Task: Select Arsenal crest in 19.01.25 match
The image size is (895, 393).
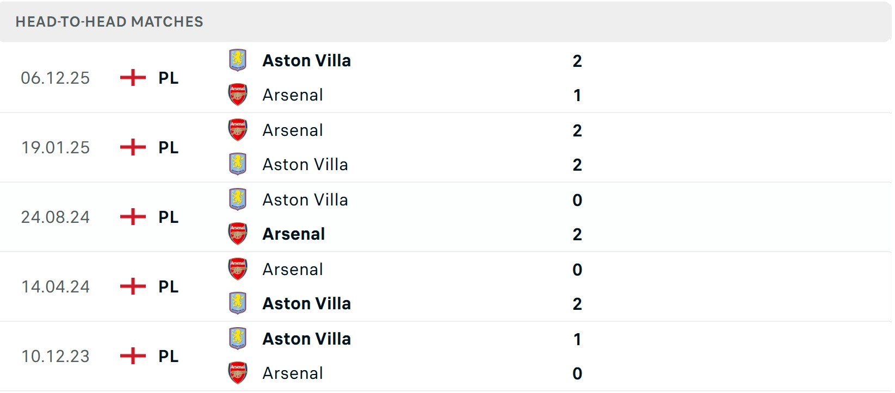Action: [x=238, y=130]
